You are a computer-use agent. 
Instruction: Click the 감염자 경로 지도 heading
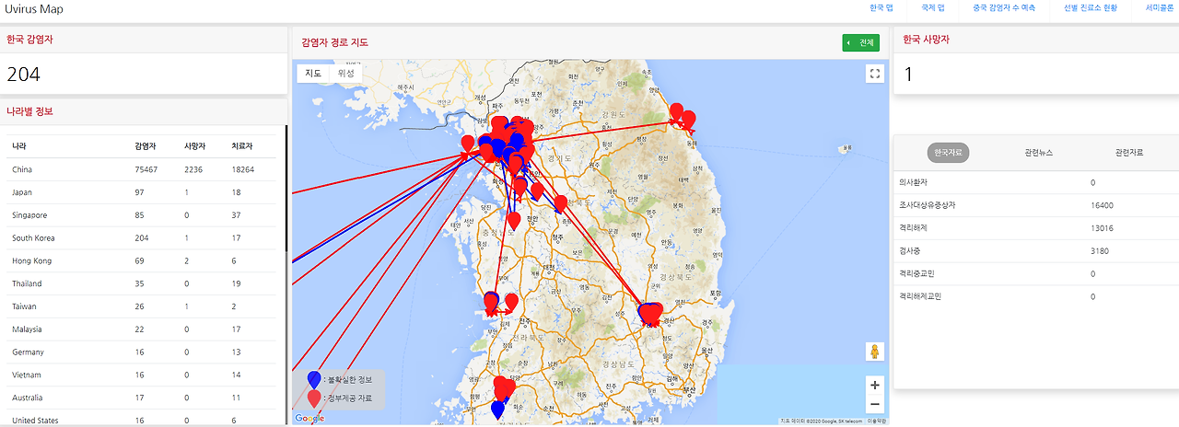(336, 42)
